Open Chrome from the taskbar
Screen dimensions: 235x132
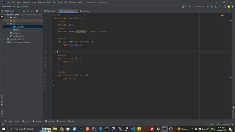pos(62,129)
